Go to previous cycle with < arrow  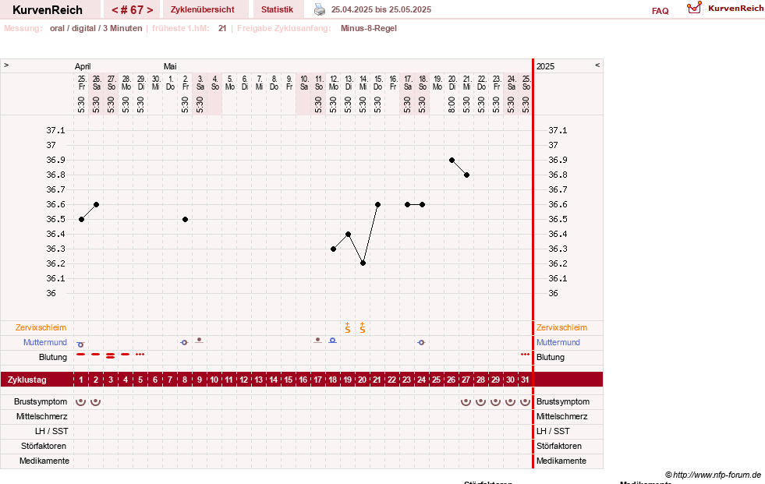coord(115,10)
